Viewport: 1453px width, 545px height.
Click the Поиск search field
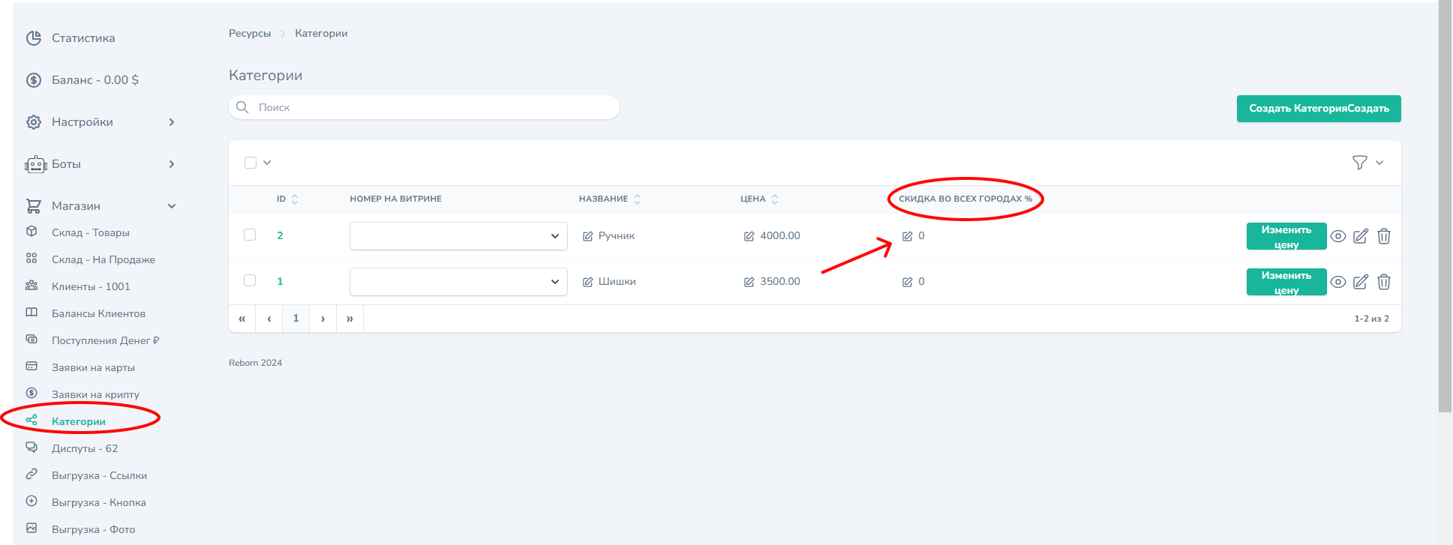(x=424, y=107)
